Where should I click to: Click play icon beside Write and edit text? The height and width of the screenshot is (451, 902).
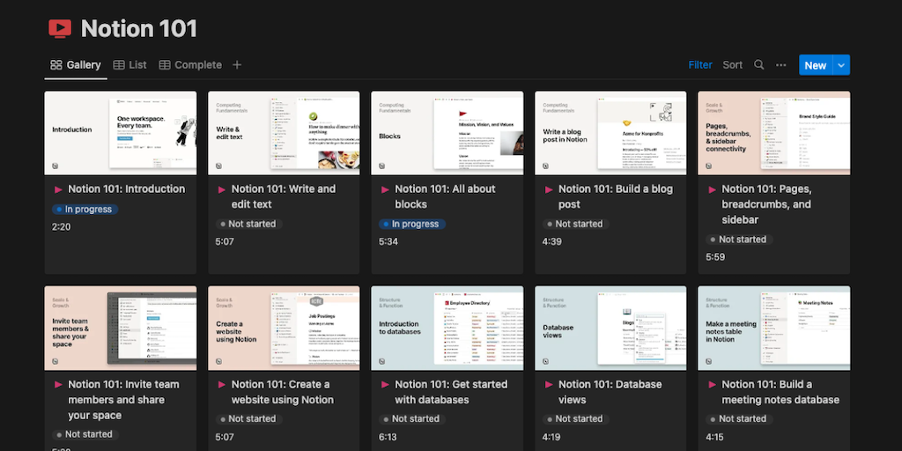point(221,189)
